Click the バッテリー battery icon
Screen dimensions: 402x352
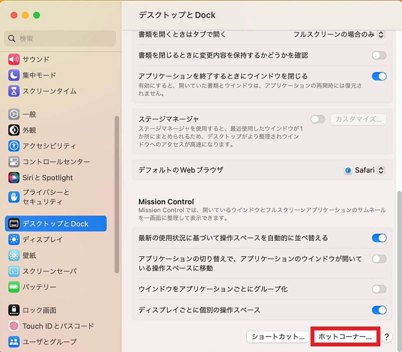(x=14, y=287)
